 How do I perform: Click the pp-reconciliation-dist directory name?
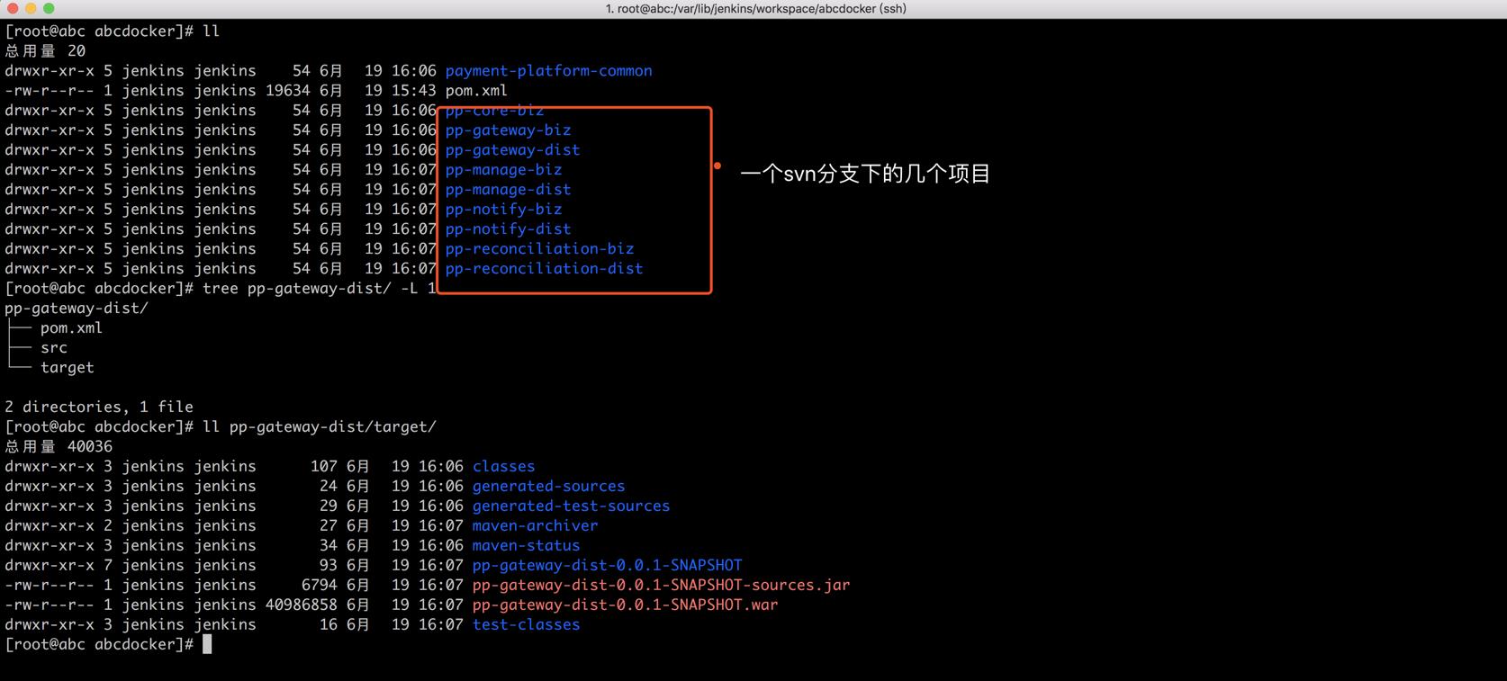(x=544, y=268)
